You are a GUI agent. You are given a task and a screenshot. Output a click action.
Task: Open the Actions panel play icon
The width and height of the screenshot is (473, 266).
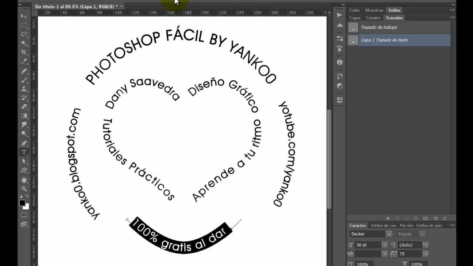point(340,15)
